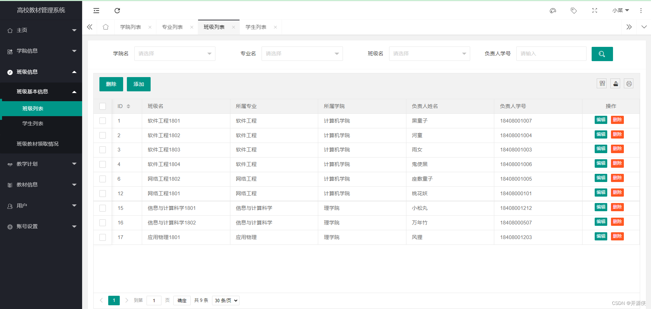This screenshot has width=651, height=309.
Task: Click 编辑 for 软件工程1801 row
Action: click(x=601, y=120)
